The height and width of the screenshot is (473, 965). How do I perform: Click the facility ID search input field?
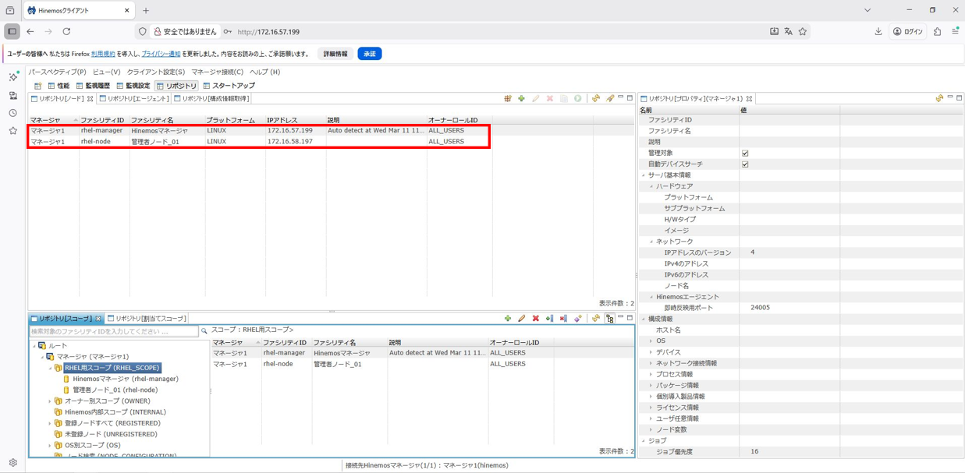click(x=113, y=331)
